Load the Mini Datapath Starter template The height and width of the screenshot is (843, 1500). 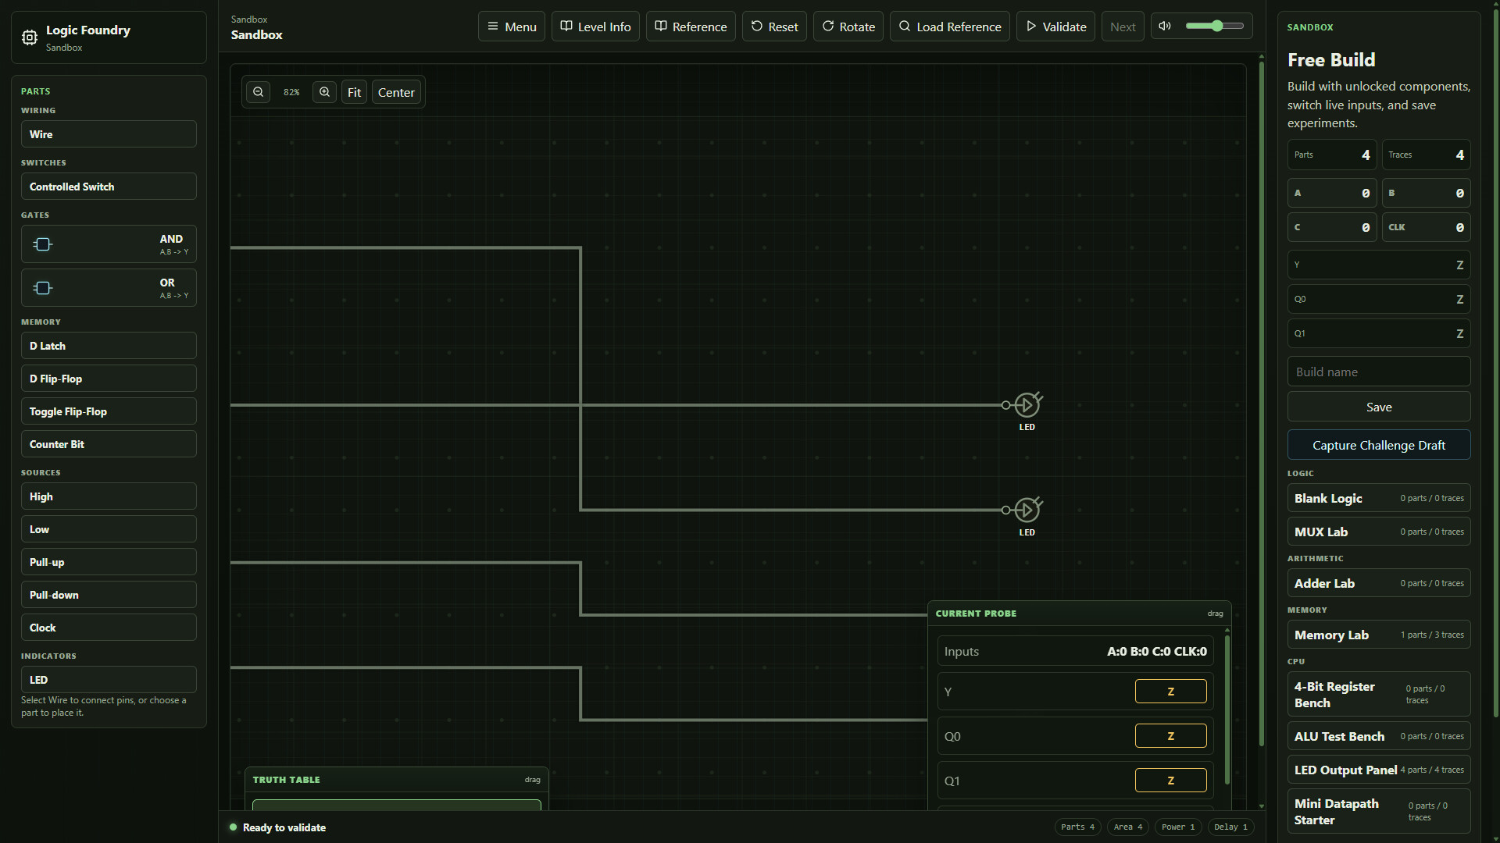click(1379, 811)
